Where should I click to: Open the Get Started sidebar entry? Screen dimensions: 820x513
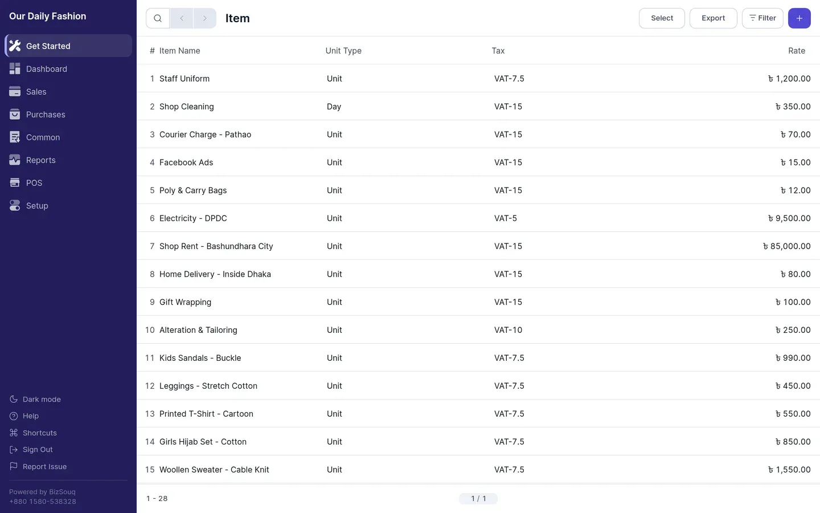click(68, 46)
